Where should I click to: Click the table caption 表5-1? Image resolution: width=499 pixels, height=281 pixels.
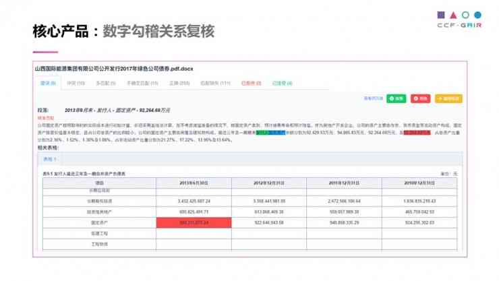[84, 174]
